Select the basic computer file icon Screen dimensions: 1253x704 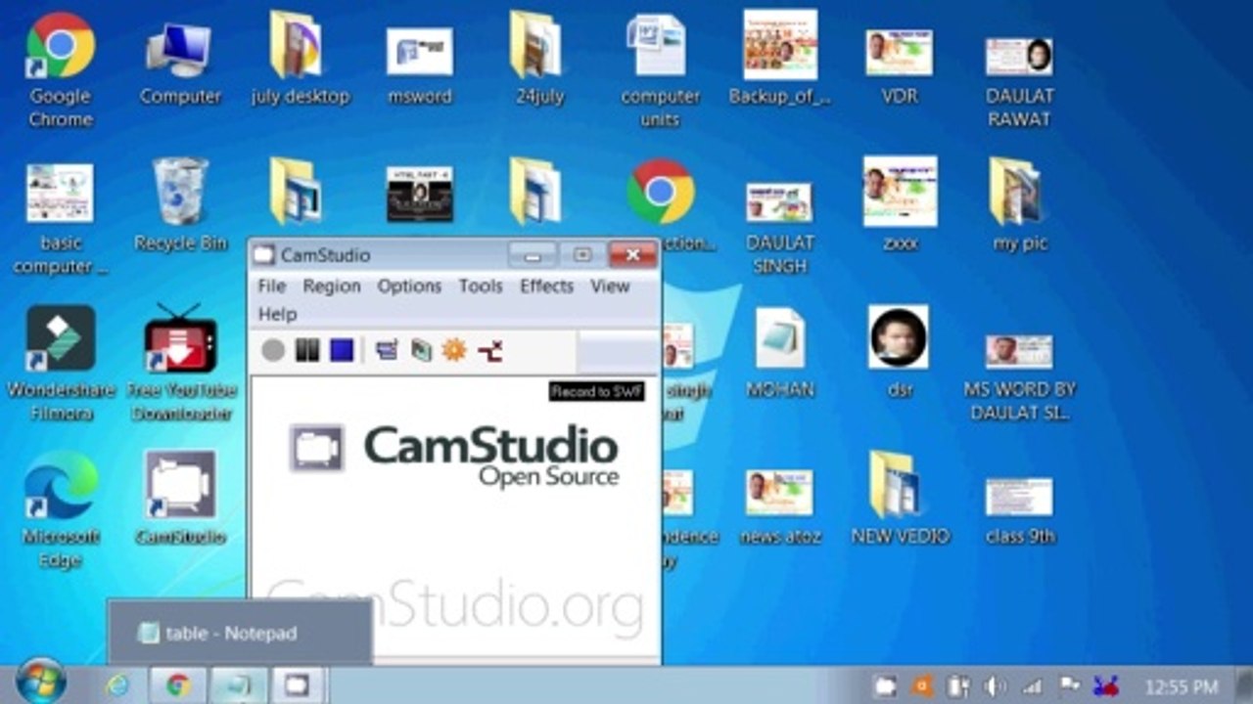point(60,219)
